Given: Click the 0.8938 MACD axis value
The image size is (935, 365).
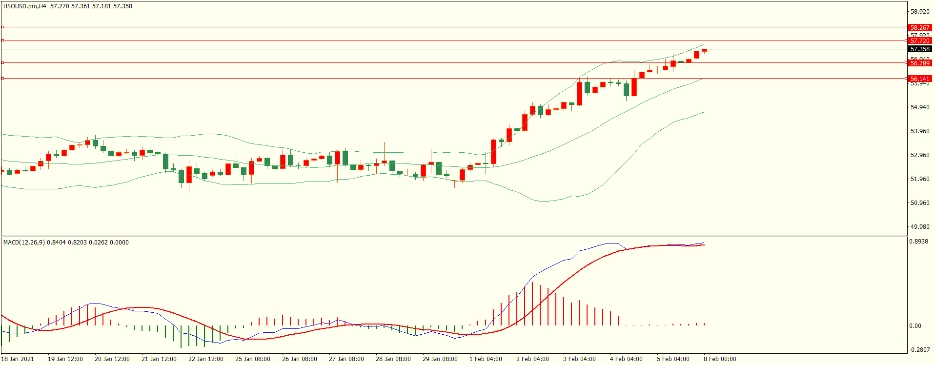Looking at the screenshot, I should pos(919,242).
